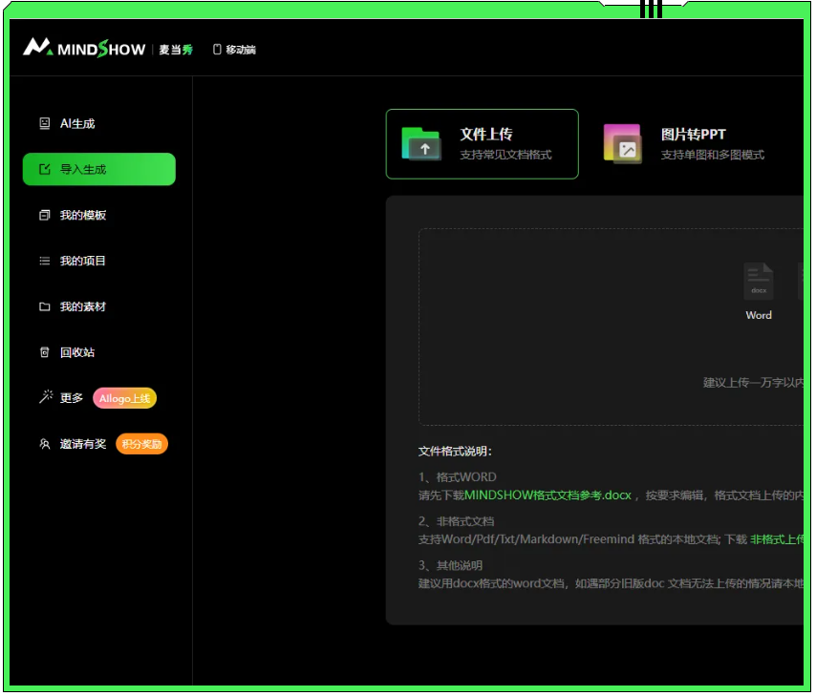Switch to the 图片转PPT tab
Viewport: 816px width, 696px height.
pos(686,144)
